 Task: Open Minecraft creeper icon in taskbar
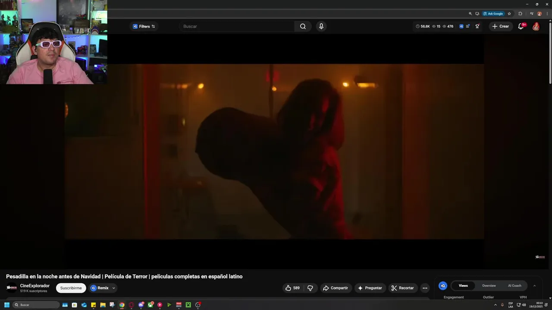[x=188, y=305]
